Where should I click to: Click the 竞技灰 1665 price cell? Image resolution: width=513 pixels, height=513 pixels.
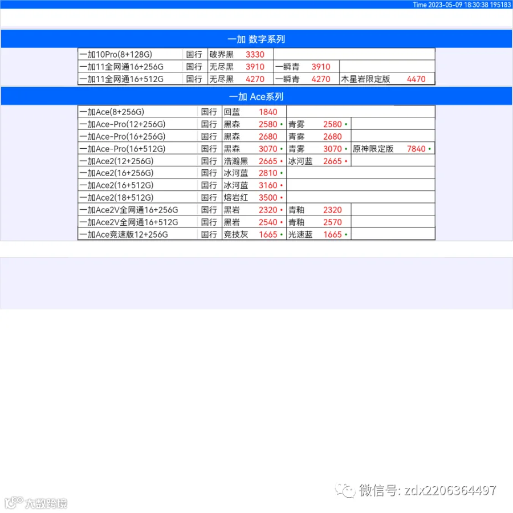(x=254, y=234)
